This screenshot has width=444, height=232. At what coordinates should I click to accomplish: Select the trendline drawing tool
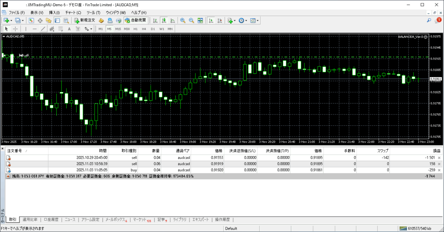[x=43, y=29]
